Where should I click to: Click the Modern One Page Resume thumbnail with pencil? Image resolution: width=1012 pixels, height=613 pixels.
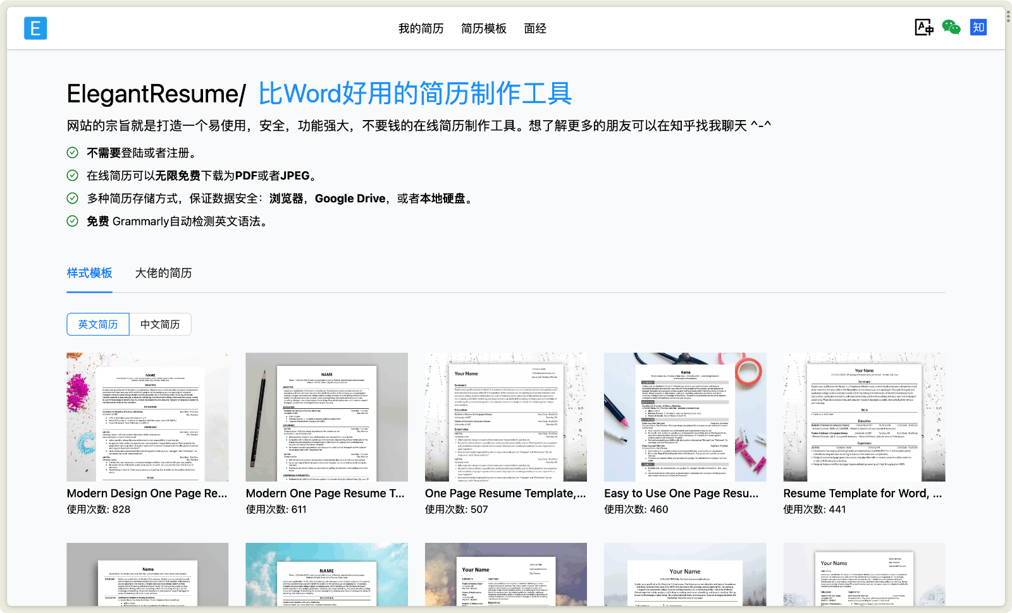(326, 417)
